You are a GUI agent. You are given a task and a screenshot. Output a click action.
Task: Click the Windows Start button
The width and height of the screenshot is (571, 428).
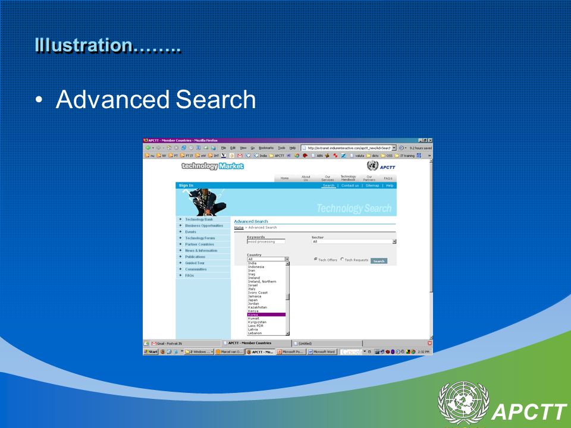point(151,351)
